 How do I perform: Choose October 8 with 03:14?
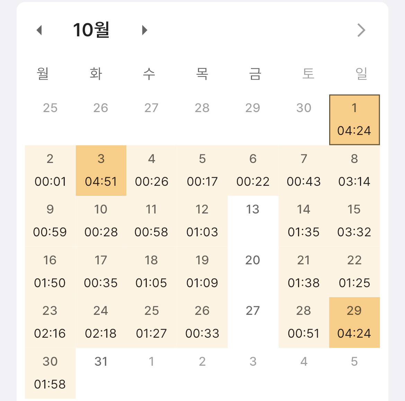354,170
